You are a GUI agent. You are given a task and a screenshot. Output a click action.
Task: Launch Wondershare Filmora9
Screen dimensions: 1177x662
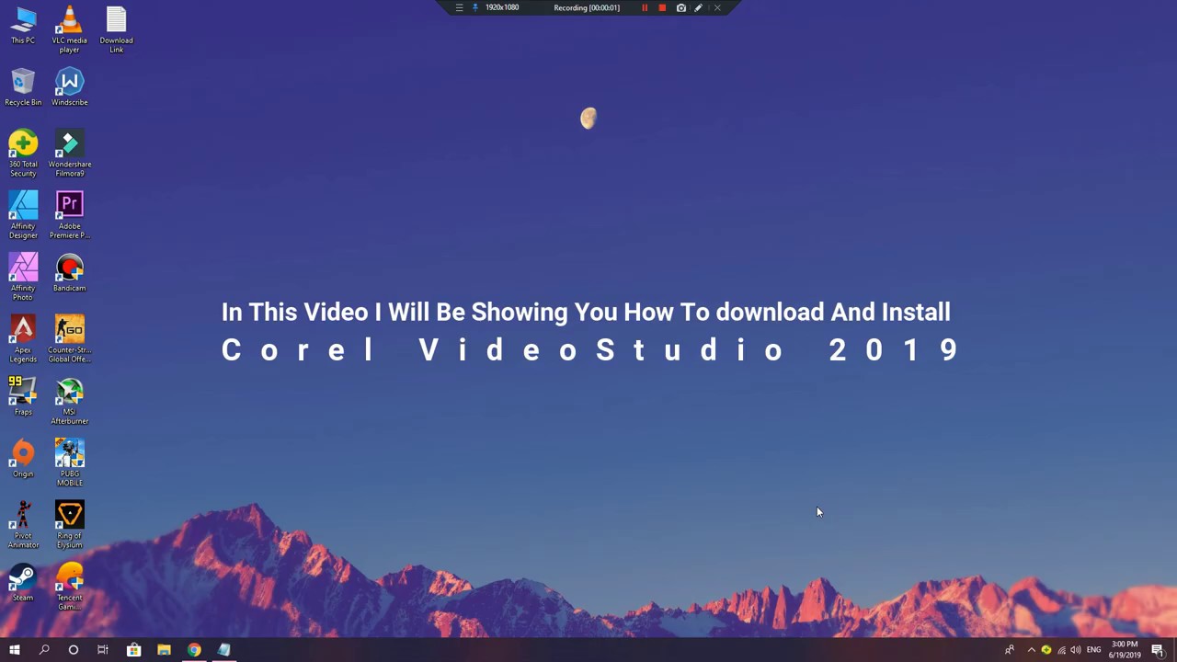tap(69, 154)
